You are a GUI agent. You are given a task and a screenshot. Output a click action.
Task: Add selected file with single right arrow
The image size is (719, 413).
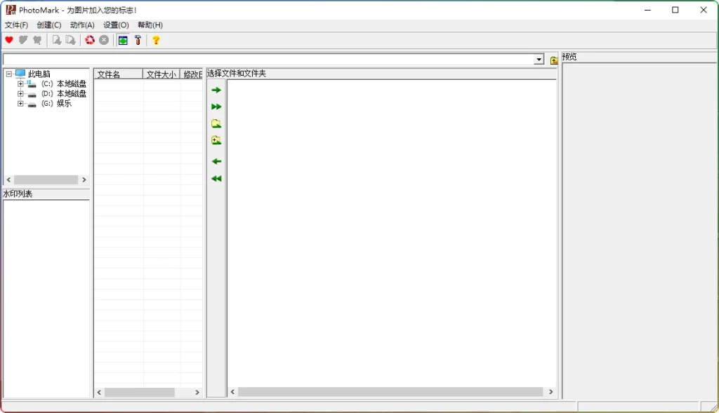click(216, 90)
